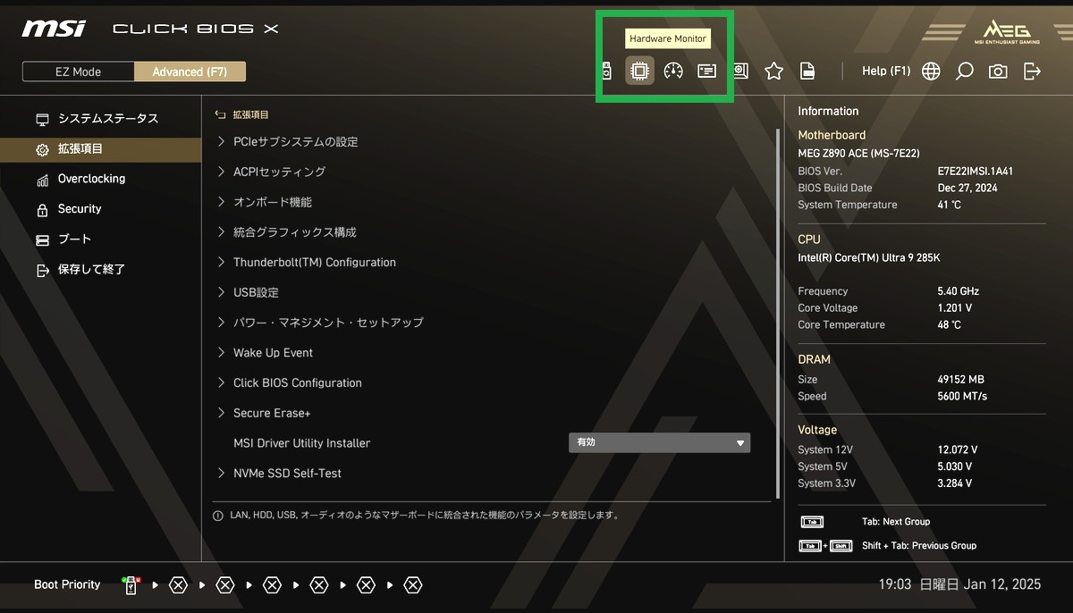Go back using arrow beside 拡張項目 heading
1073x613 pixels.
point(220,114)
